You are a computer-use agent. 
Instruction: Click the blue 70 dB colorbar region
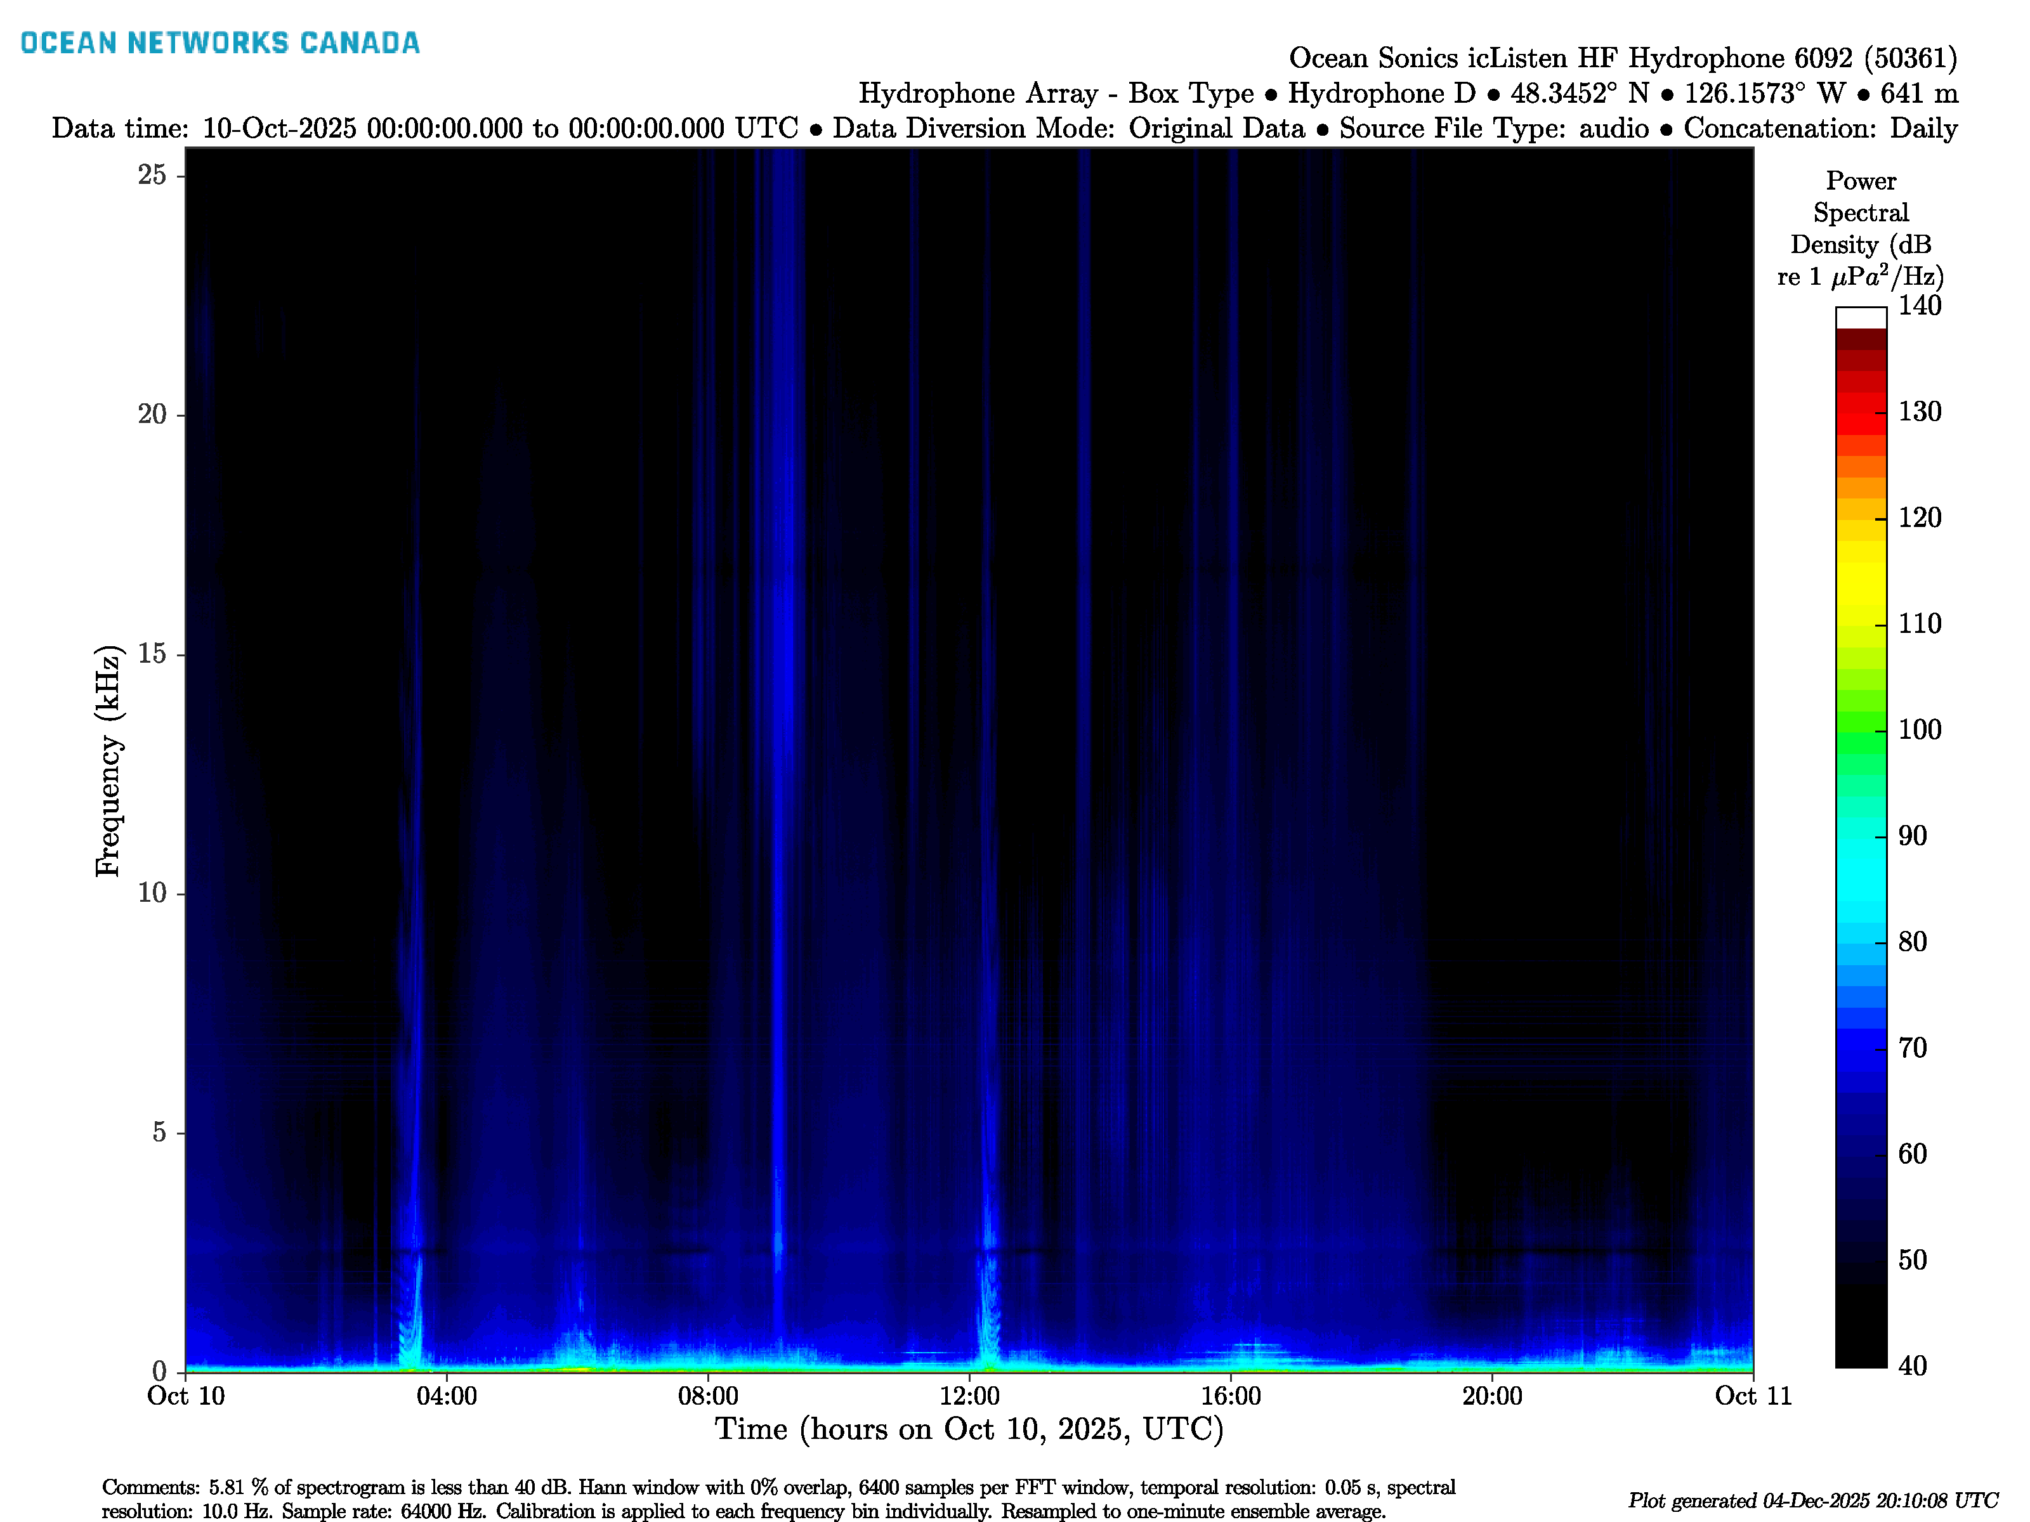coord(1861,1048)
